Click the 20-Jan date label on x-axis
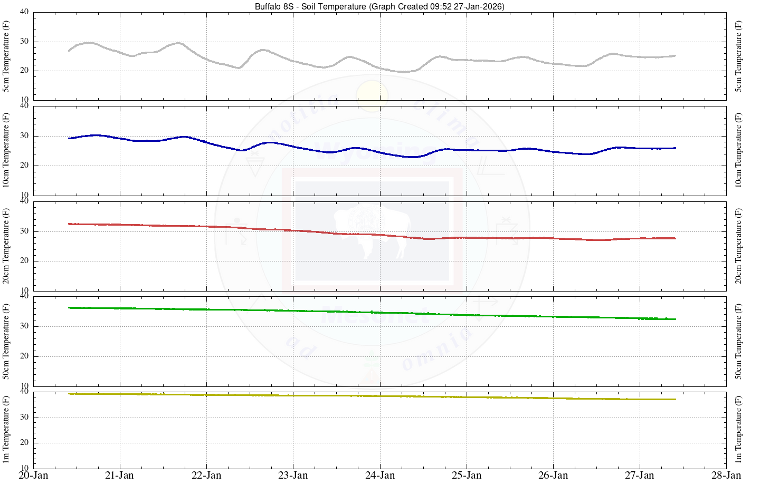The width and height of the screenshot is (760, 485). coord(33,476)
